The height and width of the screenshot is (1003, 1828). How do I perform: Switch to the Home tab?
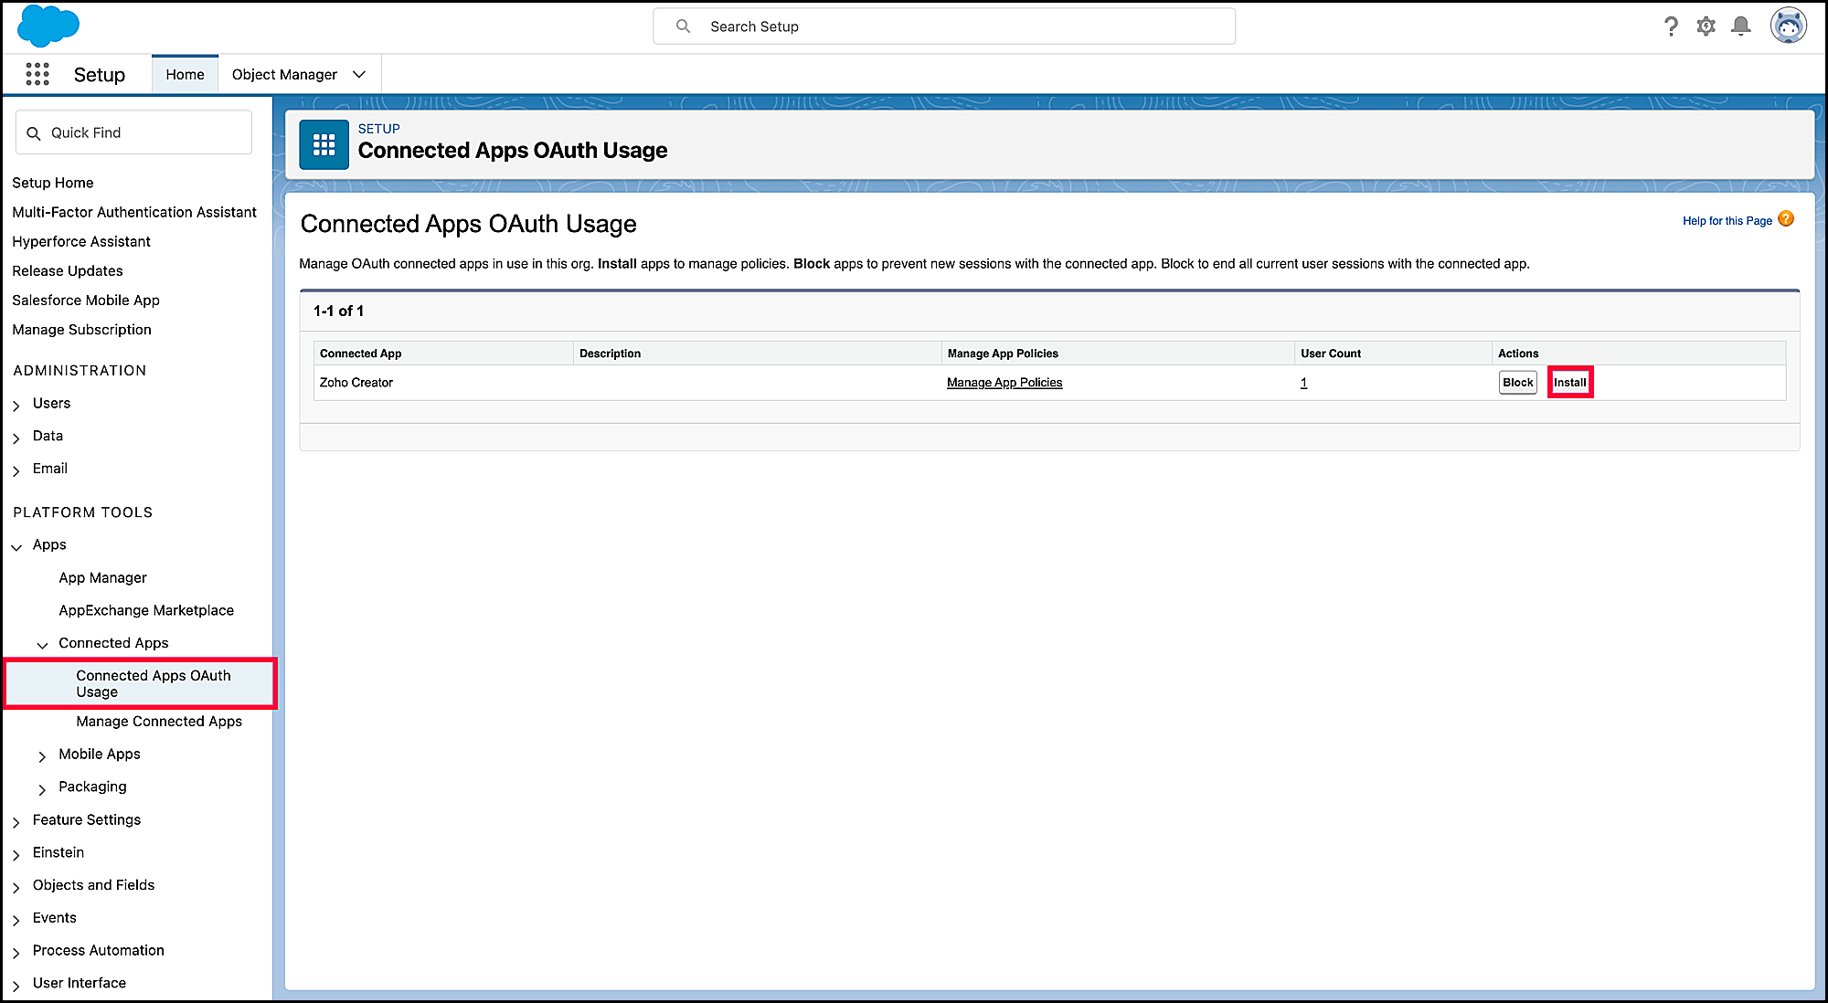pyautogui.click(x=185, y=75)
